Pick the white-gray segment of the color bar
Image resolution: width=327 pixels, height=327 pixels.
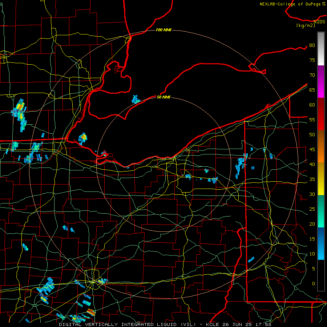pos(321,49)
